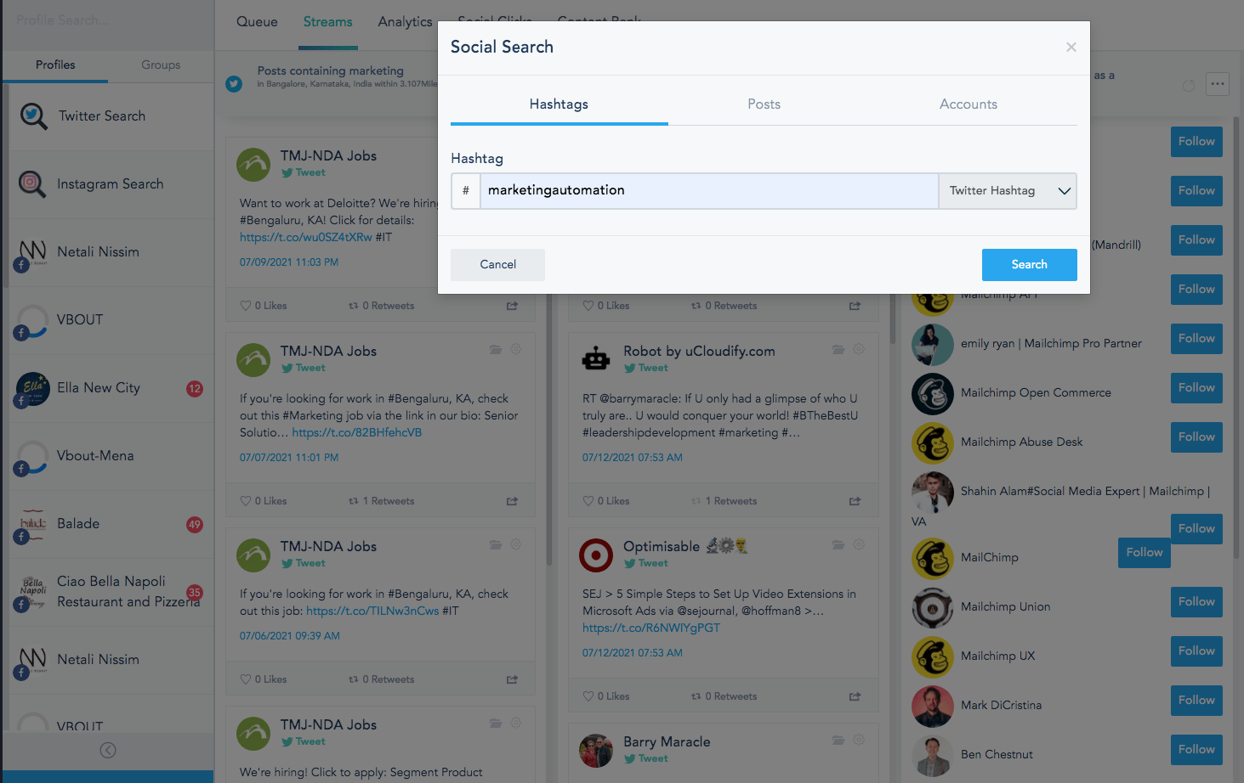Close the Social Search dialog
The image size is (1244, 783).
point(1071,48)
